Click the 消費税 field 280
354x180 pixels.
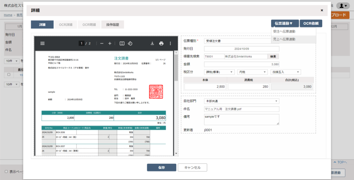point(249,87)
